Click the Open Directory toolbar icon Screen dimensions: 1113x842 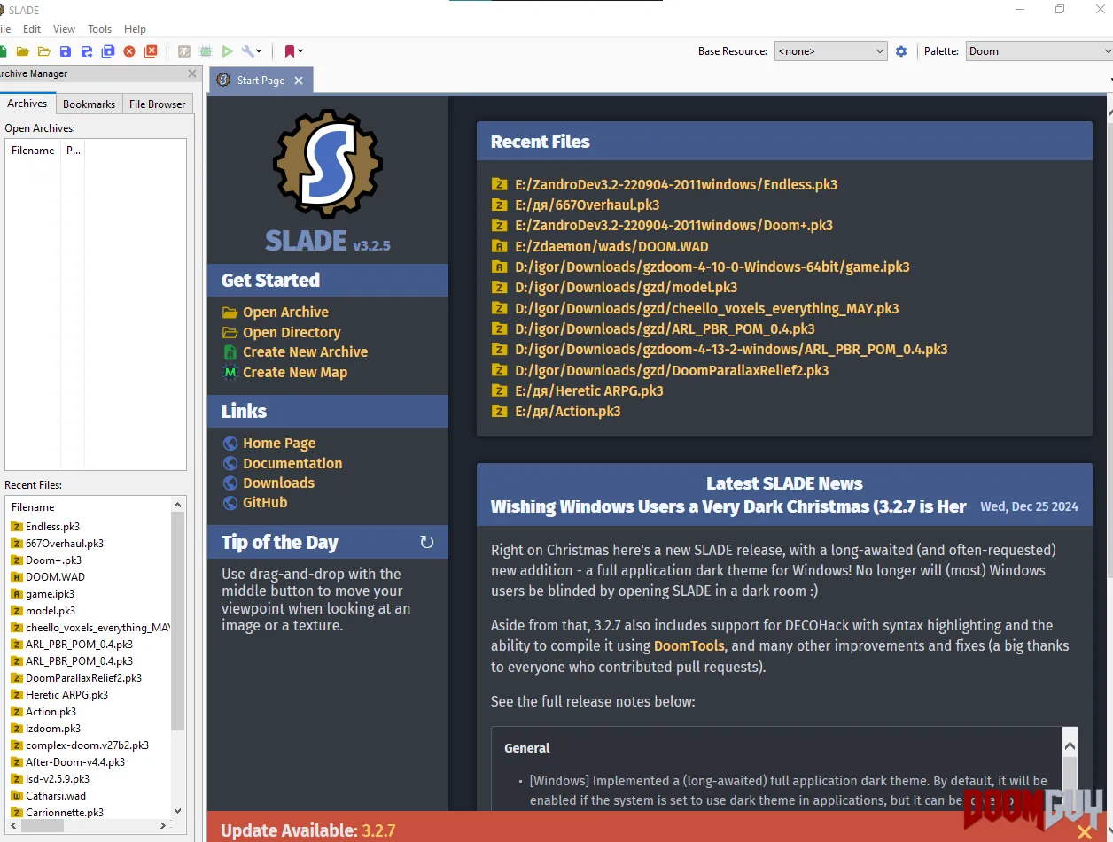[x=43, y=51]
